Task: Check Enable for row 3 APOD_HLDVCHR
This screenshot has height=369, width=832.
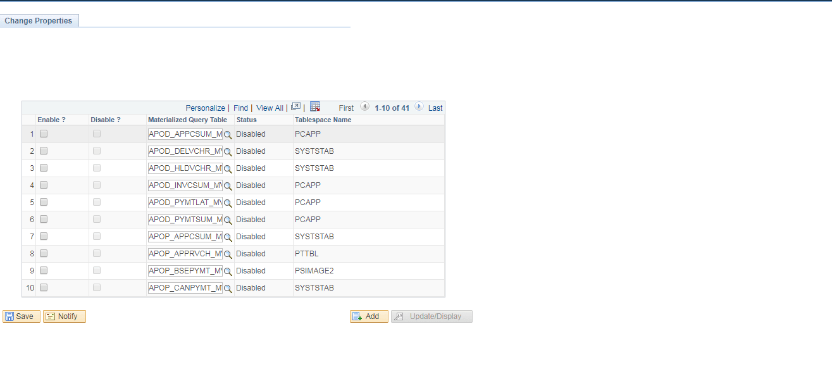Action: [44, 168]
